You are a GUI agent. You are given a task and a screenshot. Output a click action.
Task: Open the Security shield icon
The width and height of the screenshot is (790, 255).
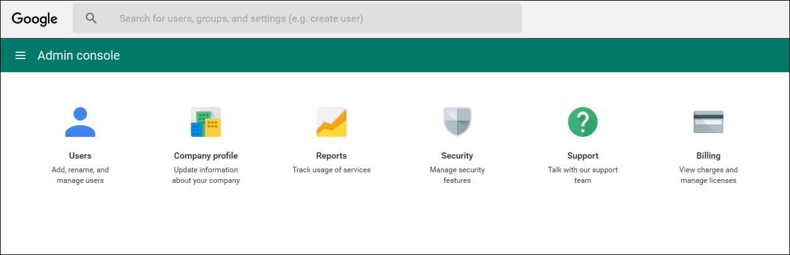point(457,122)
